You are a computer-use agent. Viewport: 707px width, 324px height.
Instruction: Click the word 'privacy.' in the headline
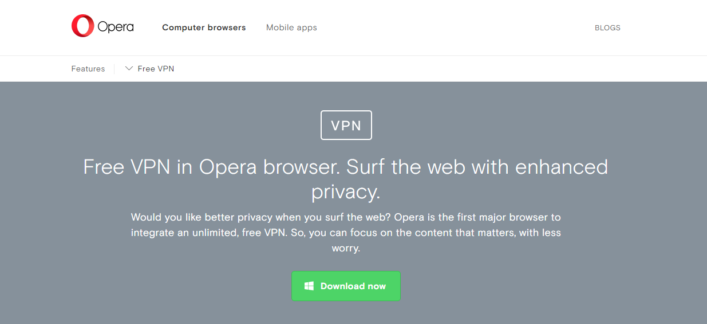coord(346,192)
